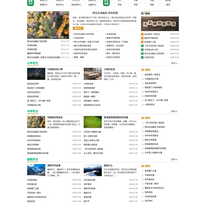Open 奶奶的花布袋 in 小学 hot recommendations

(151, 96)
